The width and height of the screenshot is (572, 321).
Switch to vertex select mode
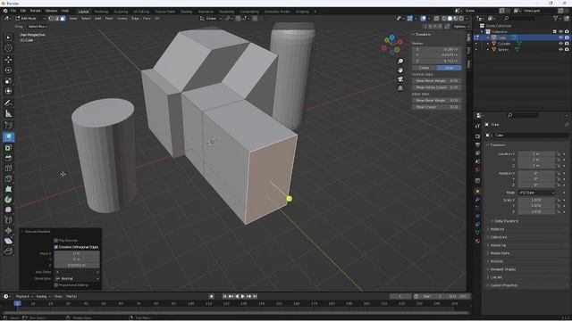point(51,18)
